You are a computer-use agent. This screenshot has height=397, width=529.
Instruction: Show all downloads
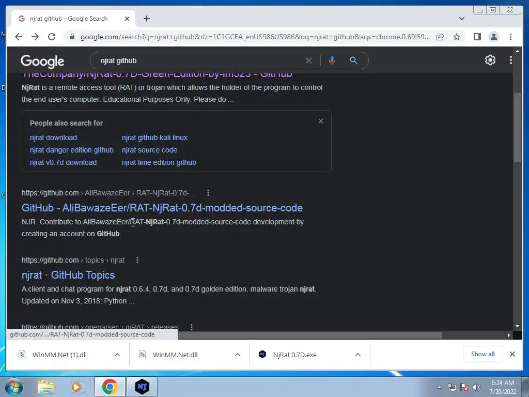(483, 354)
